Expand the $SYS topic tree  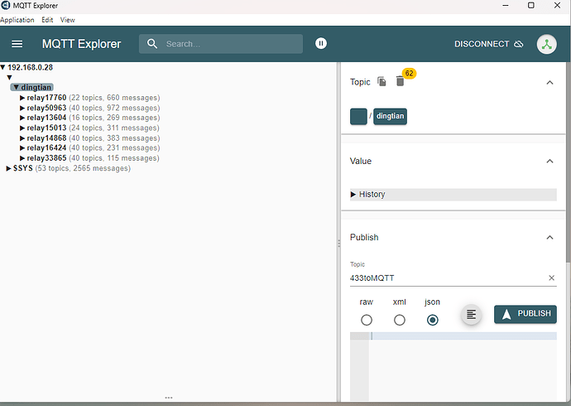(9, 168)
